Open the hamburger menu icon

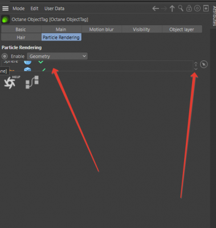5,9
